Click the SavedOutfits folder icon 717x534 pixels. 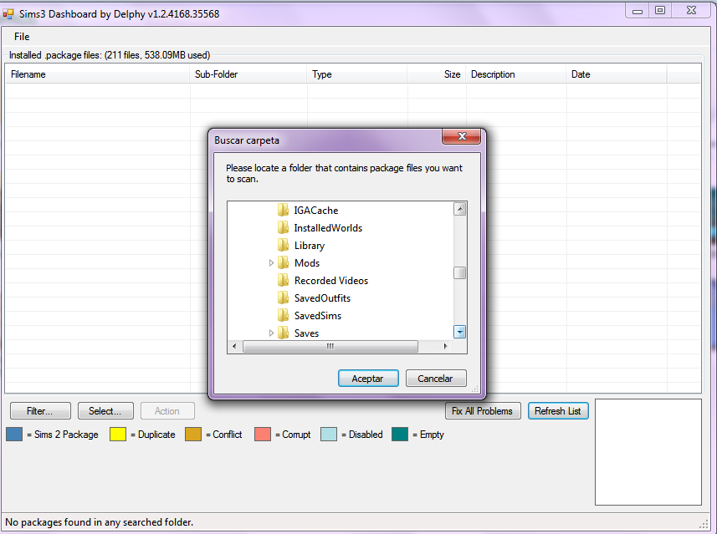[284, 298]
